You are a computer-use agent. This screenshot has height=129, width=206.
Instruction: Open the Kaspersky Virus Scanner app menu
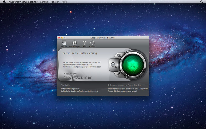[23, 2]
